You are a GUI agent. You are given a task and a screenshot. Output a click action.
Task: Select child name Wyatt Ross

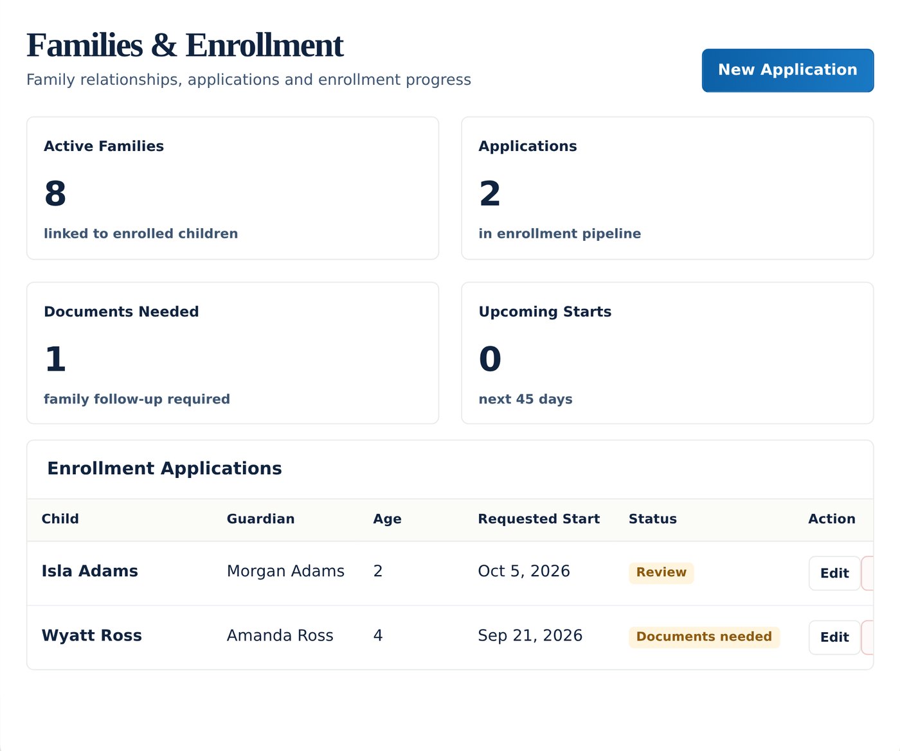(92, 635)
